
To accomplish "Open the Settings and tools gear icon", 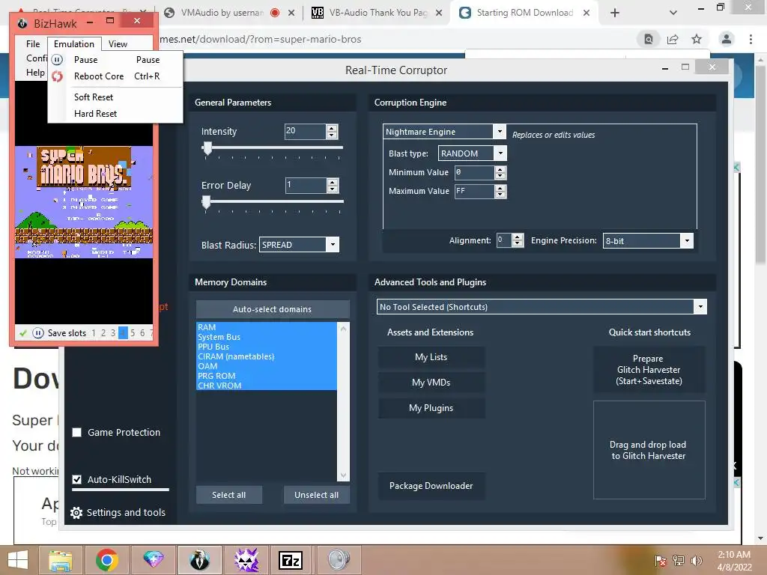I will click(x=76, y=512).
